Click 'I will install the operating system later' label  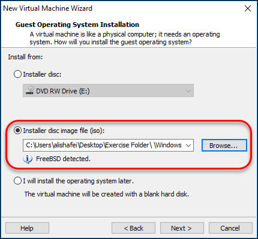click(78, 181)
